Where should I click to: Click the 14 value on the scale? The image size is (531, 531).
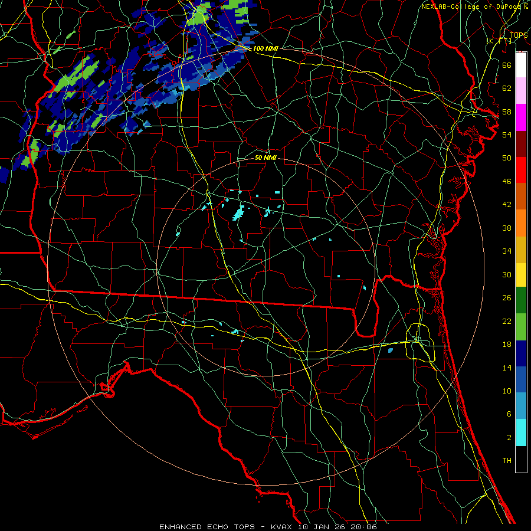pyautogui.click(x=507, y=368)
